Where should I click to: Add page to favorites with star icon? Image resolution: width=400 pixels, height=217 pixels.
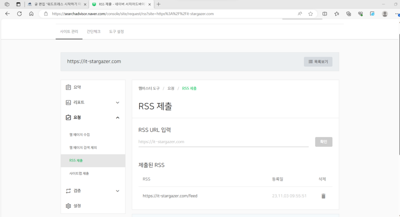[311, 14]
